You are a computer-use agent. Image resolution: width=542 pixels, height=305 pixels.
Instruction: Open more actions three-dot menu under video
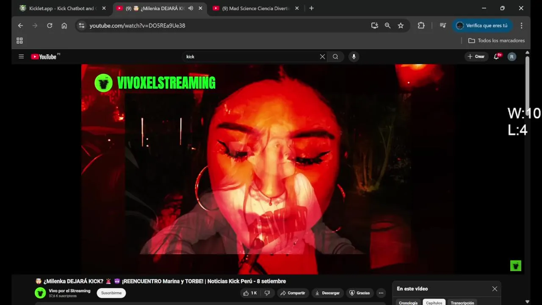tap(381, 293)
